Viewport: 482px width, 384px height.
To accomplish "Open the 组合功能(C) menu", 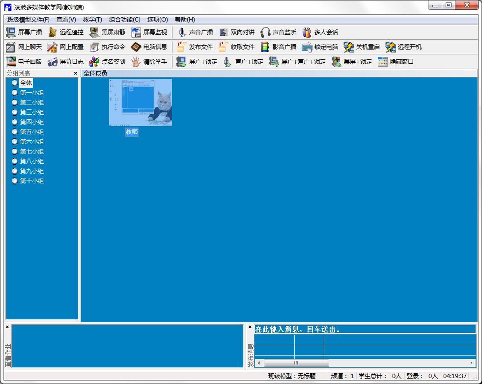I will pos(124,20).
